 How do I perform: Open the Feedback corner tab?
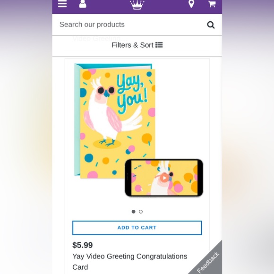click(208, 262)
